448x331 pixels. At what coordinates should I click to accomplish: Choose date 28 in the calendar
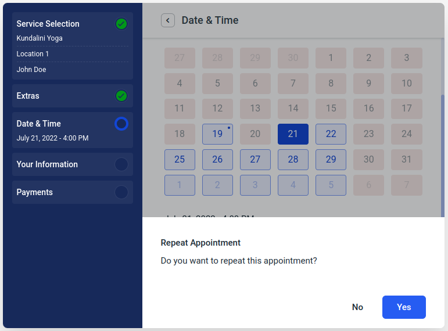pos(293,159)
